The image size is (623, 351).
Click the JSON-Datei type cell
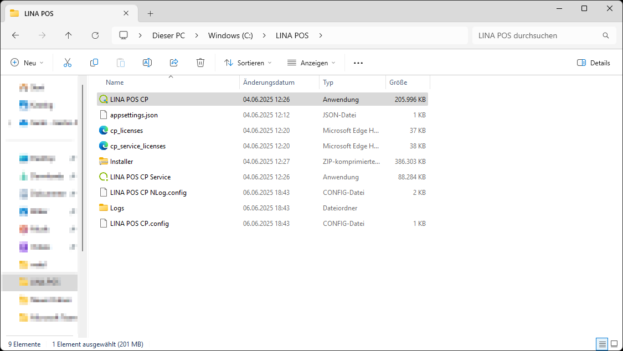click(339, 115)
